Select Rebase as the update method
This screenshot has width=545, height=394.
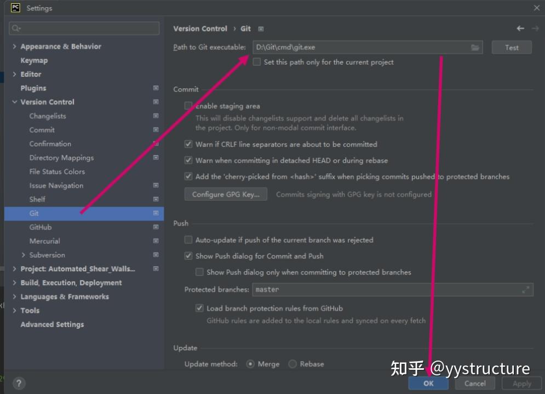[x=292, y=363]
